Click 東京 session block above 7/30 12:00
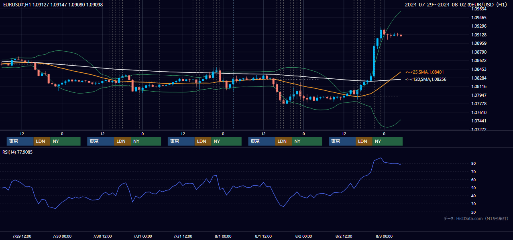 point(101,141)
